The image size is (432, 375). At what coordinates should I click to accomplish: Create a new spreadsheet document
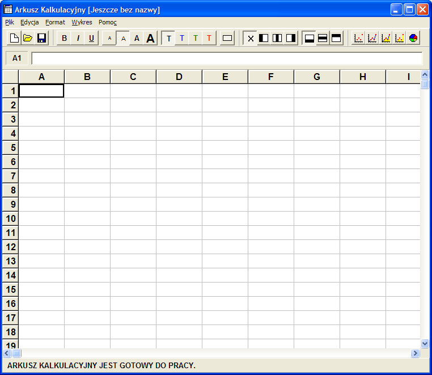click(14, 38)
